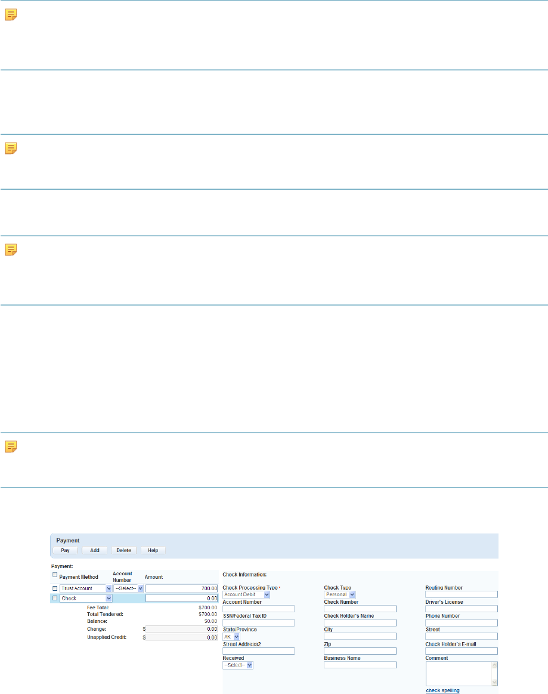Click the Delete payment button

124,550
